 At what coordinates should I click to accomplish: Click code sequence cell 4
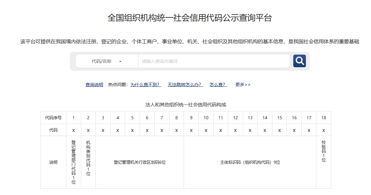coord(118,118)
